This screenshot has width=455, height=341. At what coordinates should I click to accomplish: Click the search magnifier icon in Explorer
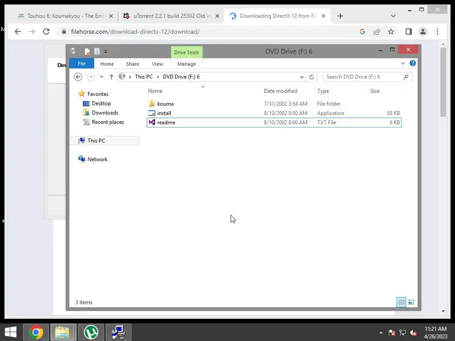click(x=406, y=77)
